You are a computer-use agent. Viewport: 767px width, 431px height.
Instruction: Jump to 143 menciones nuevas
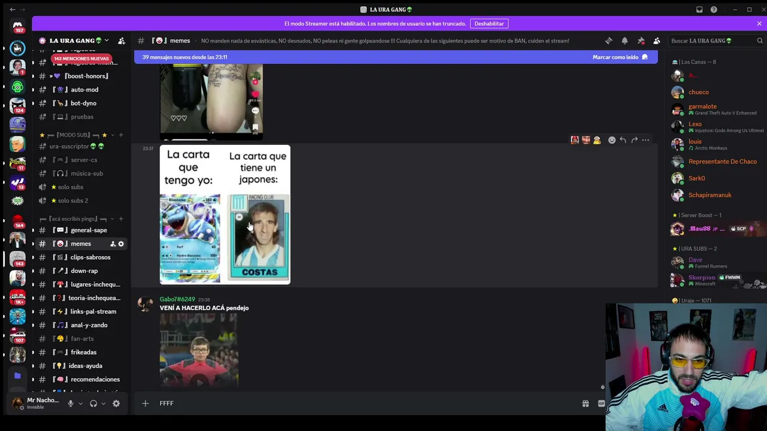[x=81, y=59]
